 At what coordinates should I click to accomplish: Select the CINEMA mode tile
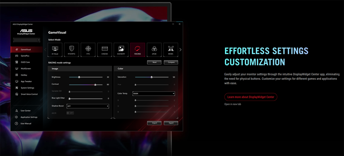(x=105, y=50)
